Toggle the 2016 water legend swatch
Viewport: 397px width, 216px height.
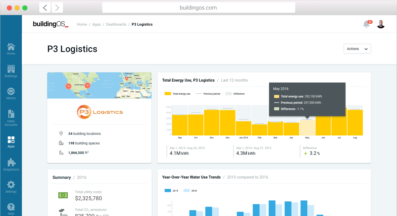pyautogui.click(x=187, y=191)
